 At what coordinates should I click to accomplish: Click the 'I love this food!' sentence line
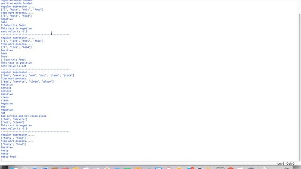(x=13, y=60)
